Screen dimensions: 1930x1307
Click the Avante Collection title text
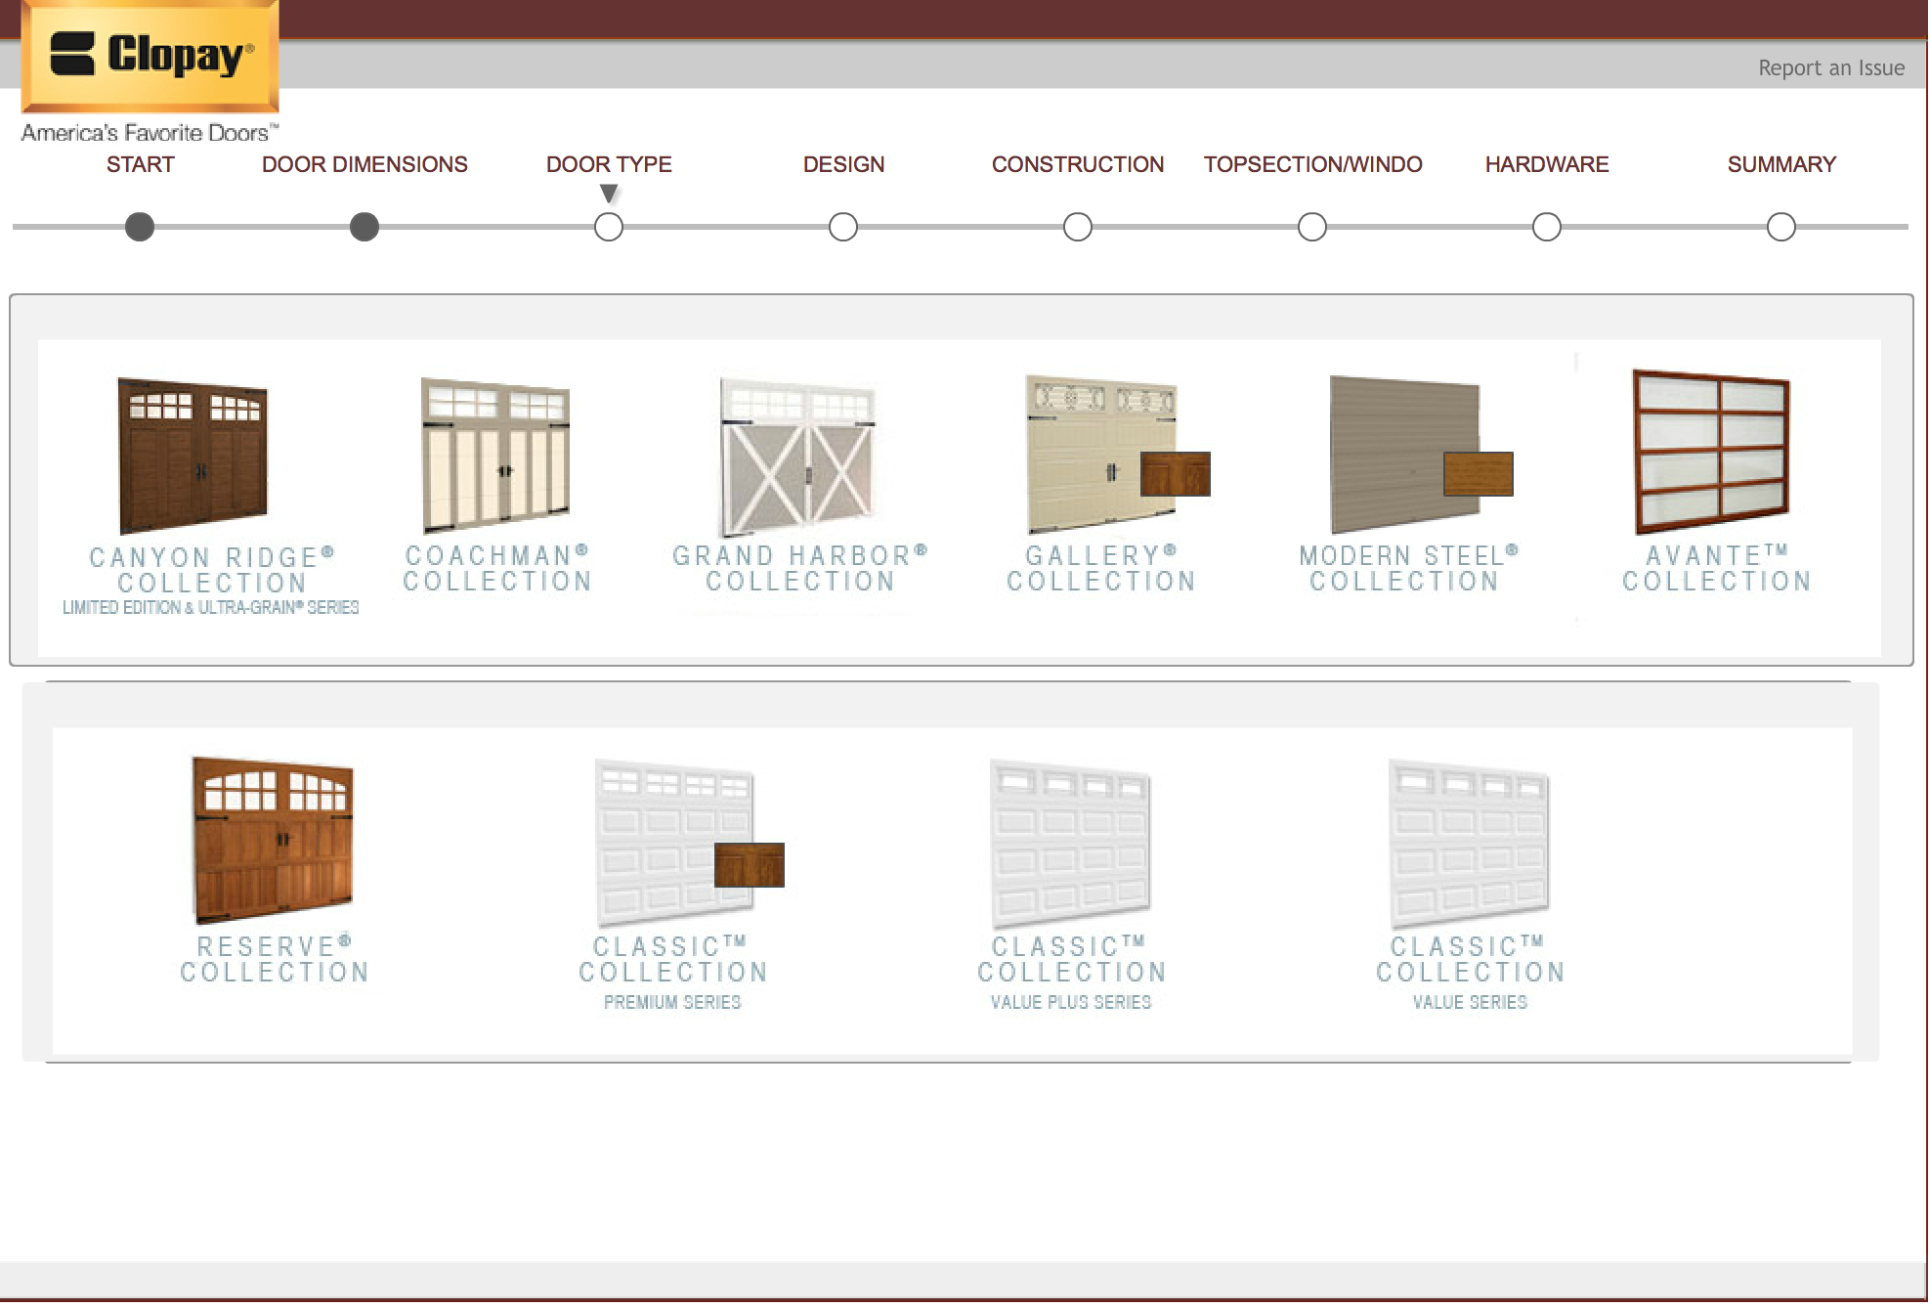(1717, 568)
